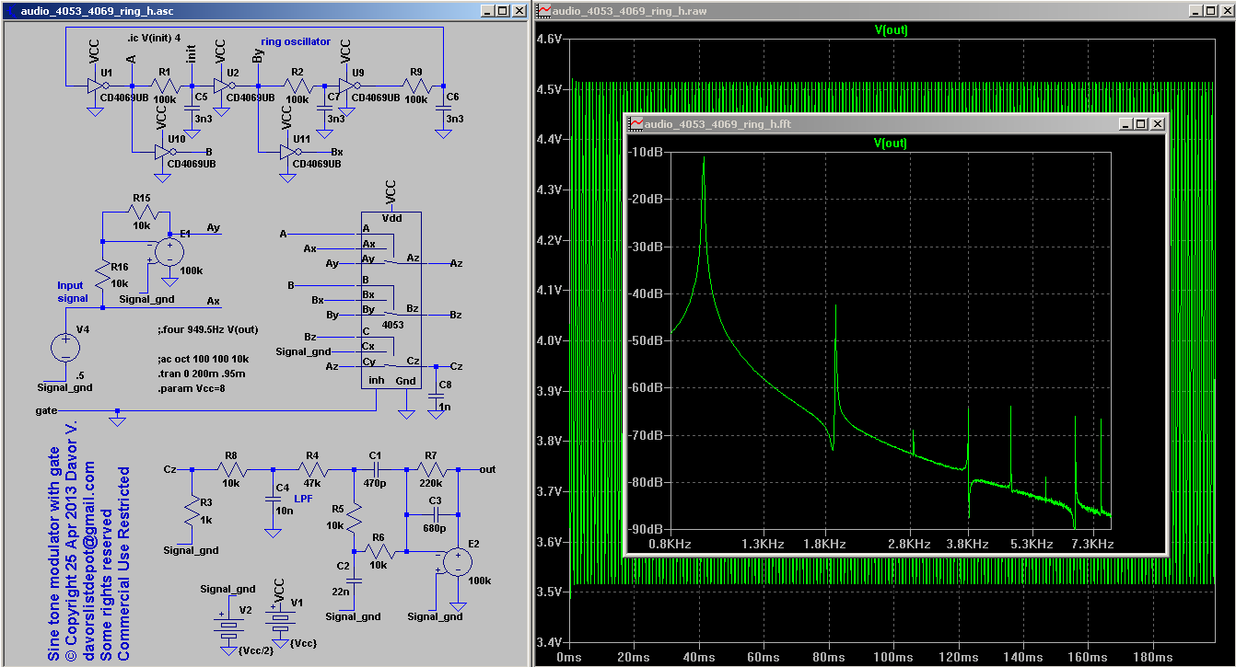Click the E1 dependent source symbol
1236x667 pixels.
click(x=169, y=251)
